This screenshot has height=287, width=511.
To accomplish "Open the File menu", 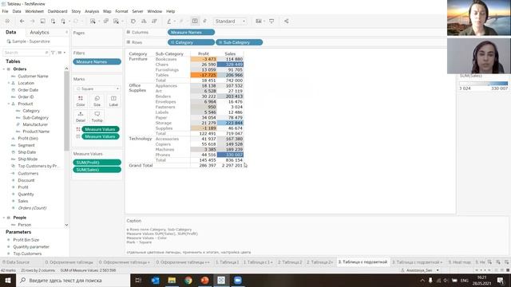I will (5, 11).
